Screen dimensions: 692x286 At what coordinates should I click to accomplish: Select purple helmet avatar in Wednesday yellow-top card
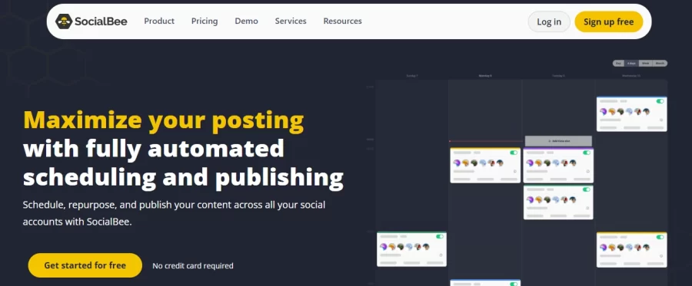click(604, 248)
